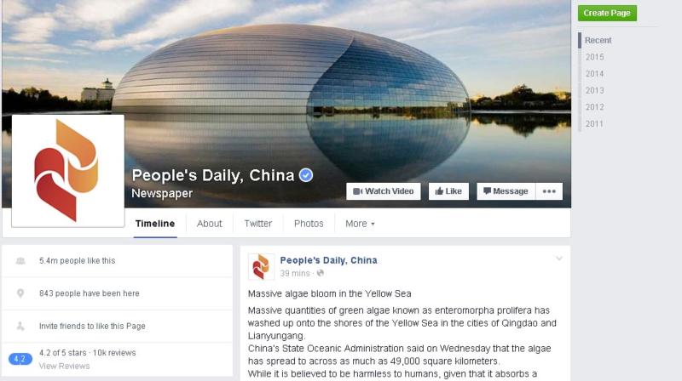
Task: Click the location pin icon
Action: [20, 293]
